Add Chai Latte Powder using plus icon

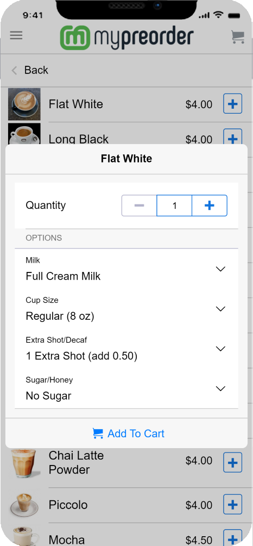(232, 463)
